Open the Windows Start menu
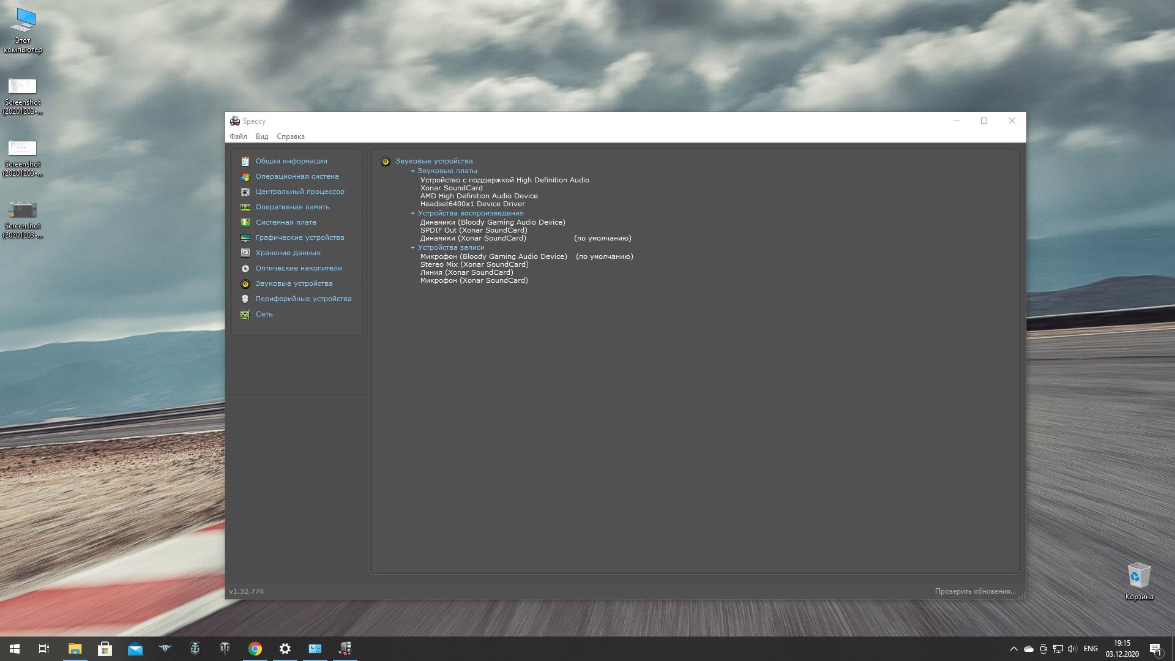Screen dimensions: 1175x661 click(x=15, y=649)
